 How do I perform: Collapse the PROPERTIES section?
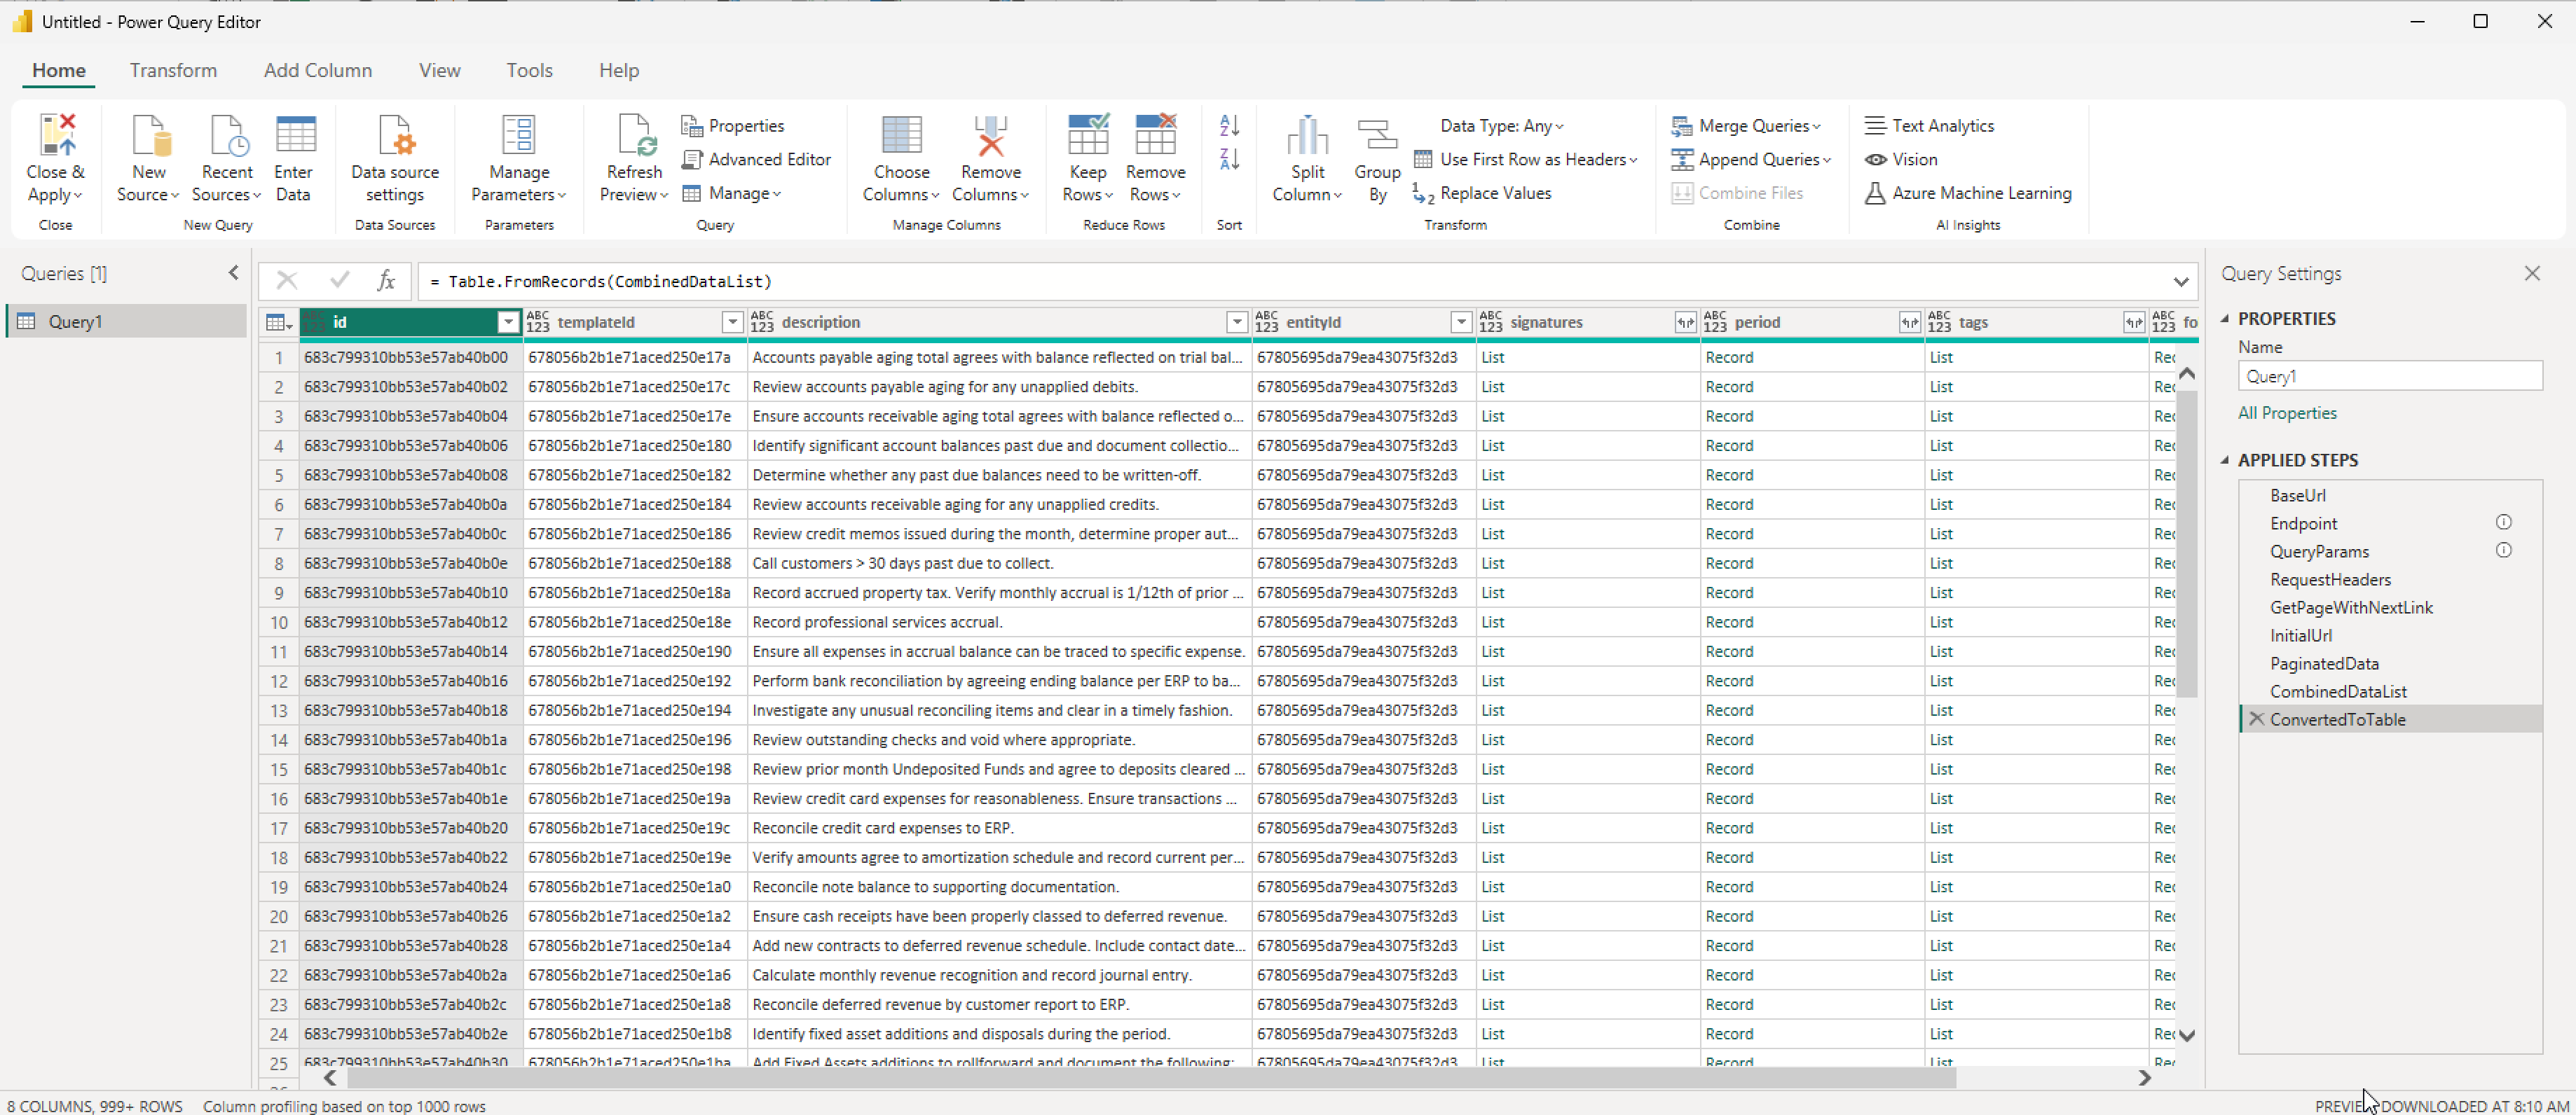click(x=2225, y=319)
